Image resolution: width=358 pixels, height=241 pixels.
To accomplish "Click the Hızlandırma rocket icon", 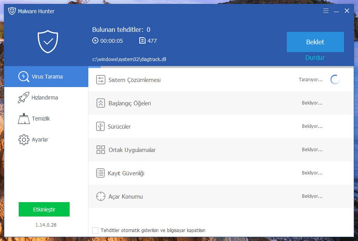I will pos(23,98).
